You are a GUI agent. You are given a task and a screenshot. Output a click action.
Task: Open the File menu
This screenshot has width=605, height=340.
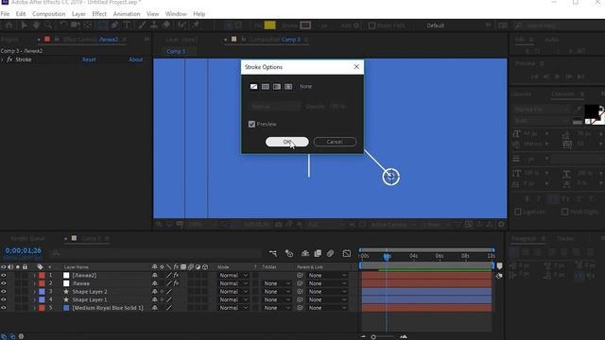click(5, 14)
